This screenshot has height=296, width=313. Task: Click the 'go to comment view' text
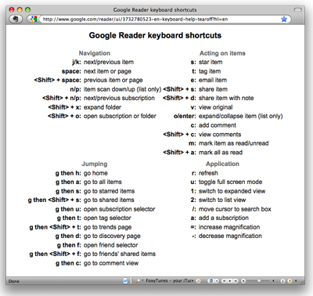point(111,263)
